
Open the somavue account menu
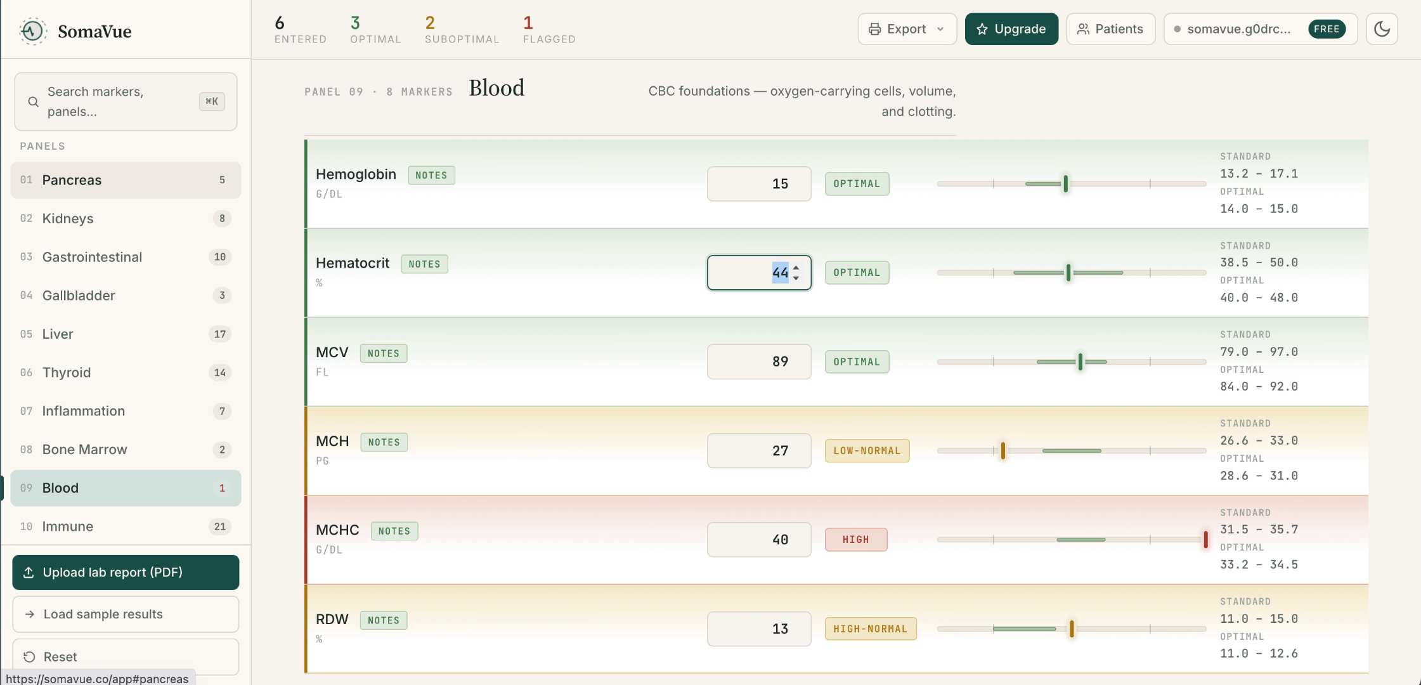(1260, 29)
